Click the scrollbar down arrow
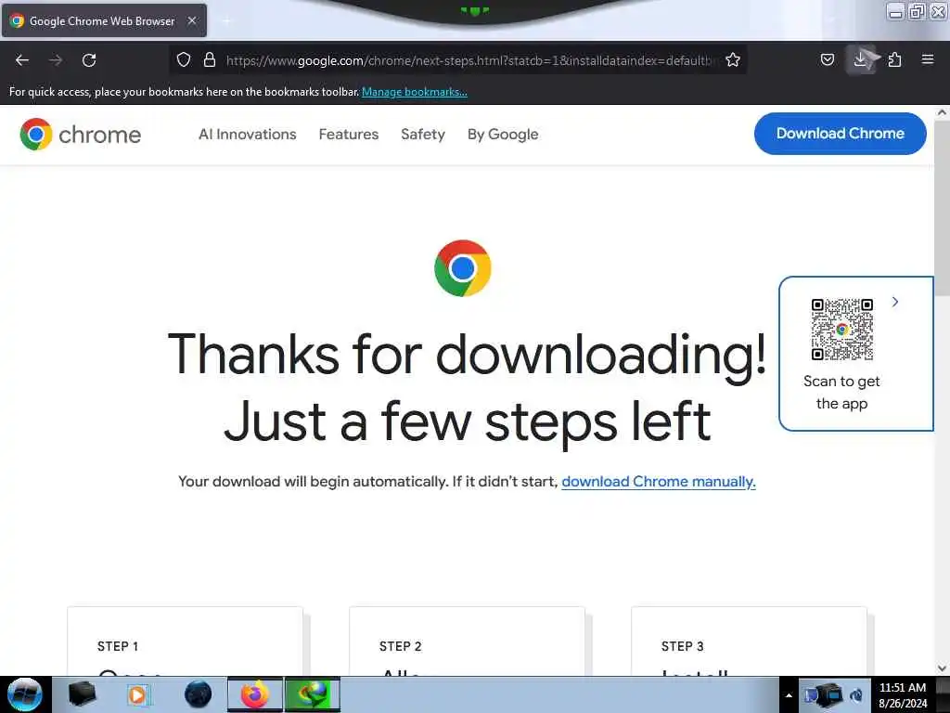 coord(943,668)
